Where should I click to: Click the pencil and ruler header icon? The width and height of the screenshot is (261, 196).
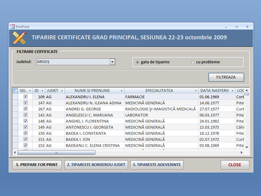[20, 38]
